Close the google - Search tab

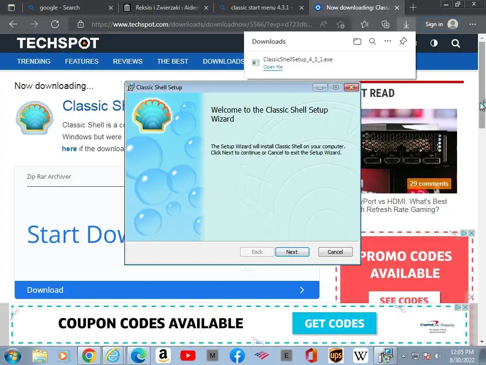111,8
